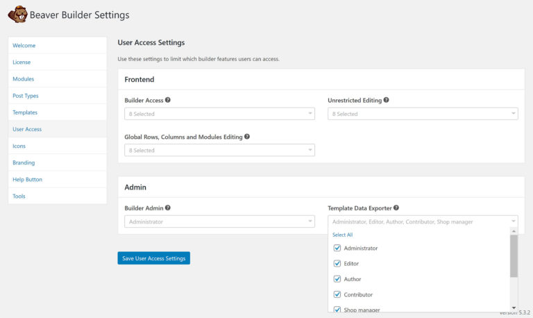The width and height of the screenshot is (533, 318).
Task: Uncheck the Editor checkbox
Action: (337, 264)
